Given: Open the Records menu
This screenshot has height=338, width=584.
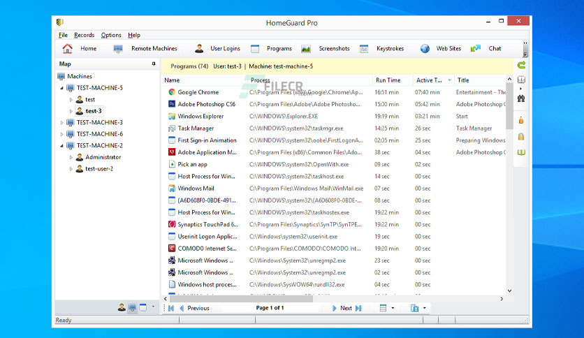Looking at the screenshot, I should pos(84,35).
